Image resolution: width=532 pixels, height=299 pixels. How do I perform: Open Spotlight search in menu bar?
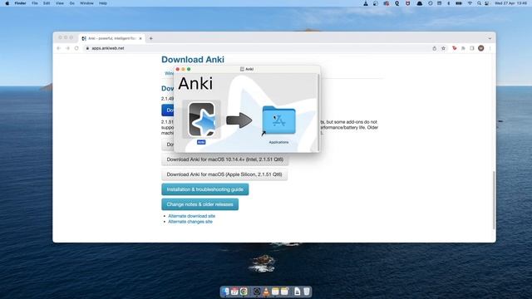pyautogui.click(x=479, y=3)
